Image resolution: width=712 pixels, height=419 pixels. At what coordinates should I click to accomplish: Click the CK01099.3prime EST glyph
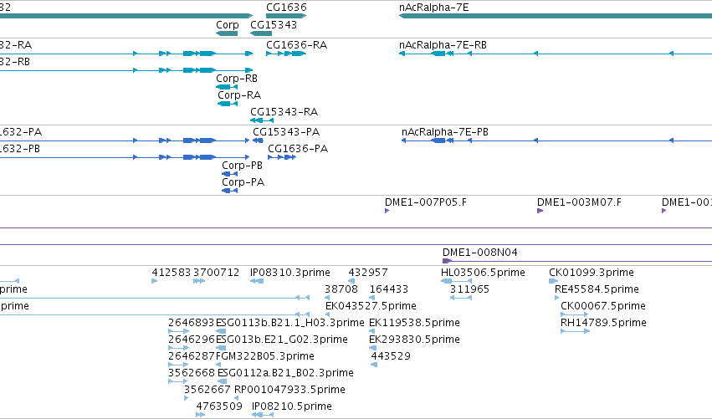(x=553, y=281)
